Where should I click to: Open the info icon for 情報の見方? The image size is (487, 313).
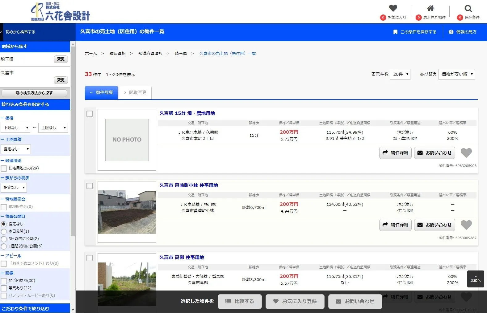(451, 32)
